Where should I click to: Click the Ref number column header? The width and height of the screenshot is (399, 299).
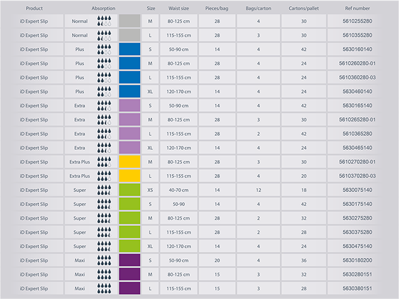(x=357, y=8)
